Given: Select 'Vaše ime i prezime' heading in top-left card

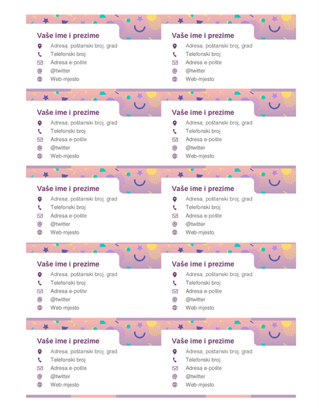Looking at the screenshot, I should [68, 35].
